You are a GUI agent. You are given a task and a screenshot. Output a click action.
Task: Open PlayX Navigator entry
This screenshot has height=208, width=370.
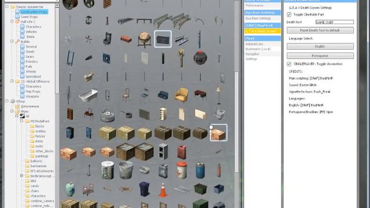coord(262,54)
